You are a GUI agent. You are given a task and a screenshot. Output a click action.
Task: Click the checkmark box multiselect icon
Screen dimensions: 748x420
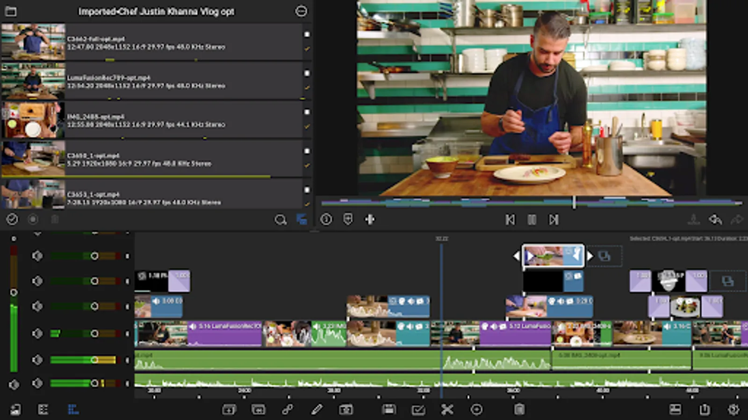[418, 410]
